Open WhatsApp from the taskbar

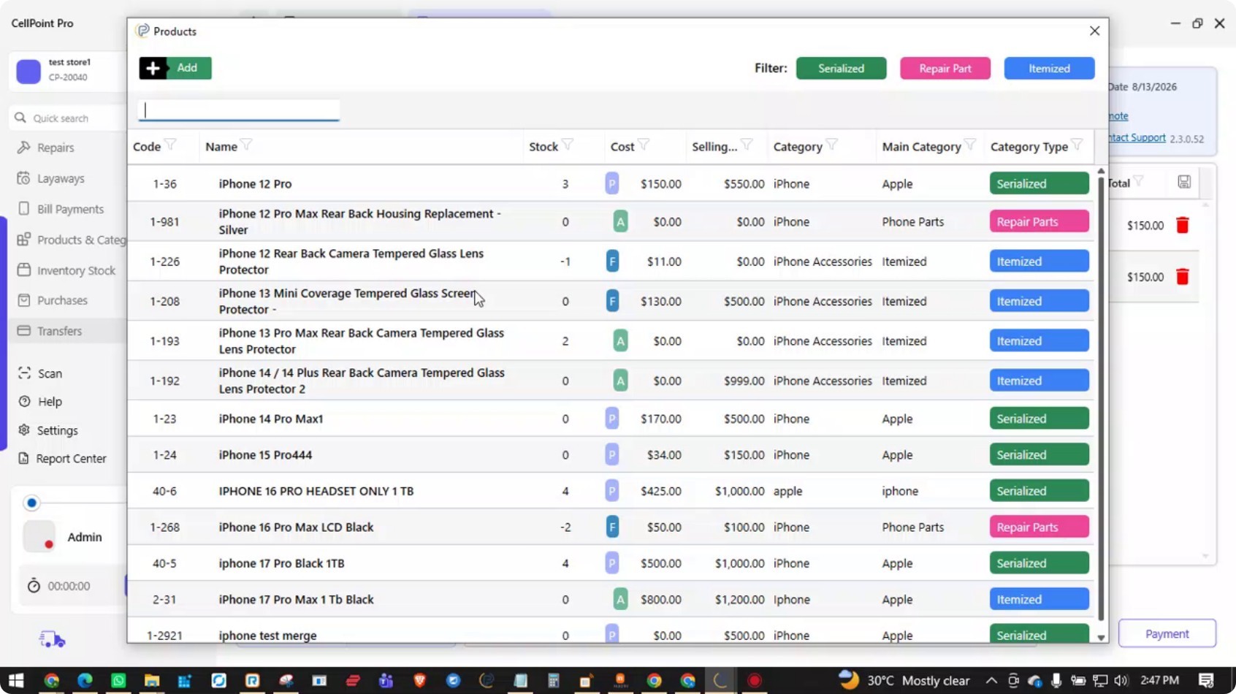[x=118, y=680]
